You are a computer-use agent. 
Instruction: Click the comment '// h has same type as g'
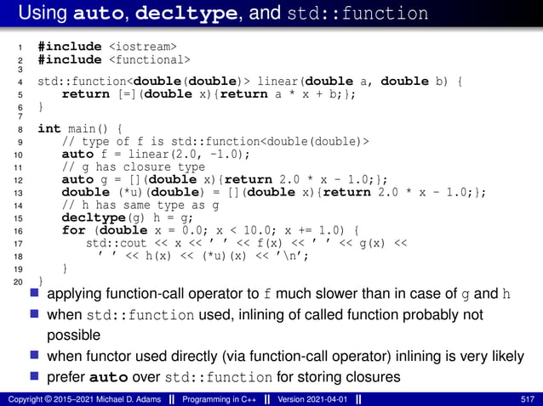click(140, 206)
